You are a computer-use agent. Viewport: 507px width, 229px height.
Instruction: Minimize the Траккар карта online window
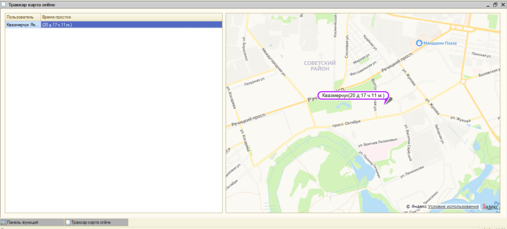tap(487, 4)
